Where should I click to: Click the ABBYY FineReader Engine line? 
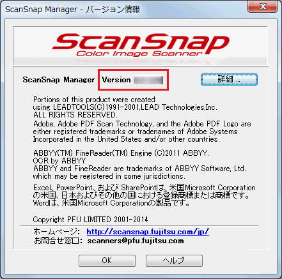click(x=121, y=153)
